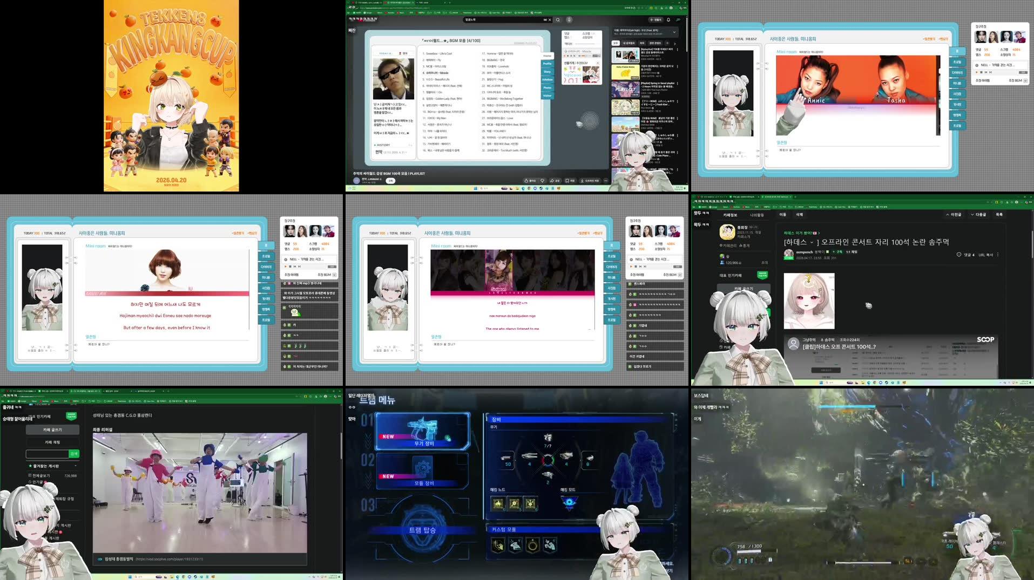This screenshot has height=580, width=1034.
Task: Open the 다음글 next post dropdown
Action: click(x=972, y=215)
